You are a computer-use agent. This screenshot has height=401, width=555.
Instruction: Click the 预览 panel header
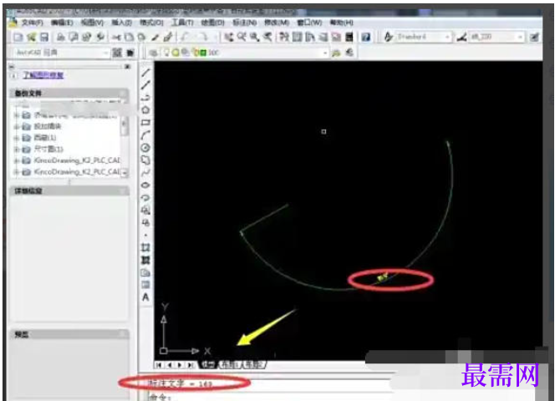tap(69, 334)
